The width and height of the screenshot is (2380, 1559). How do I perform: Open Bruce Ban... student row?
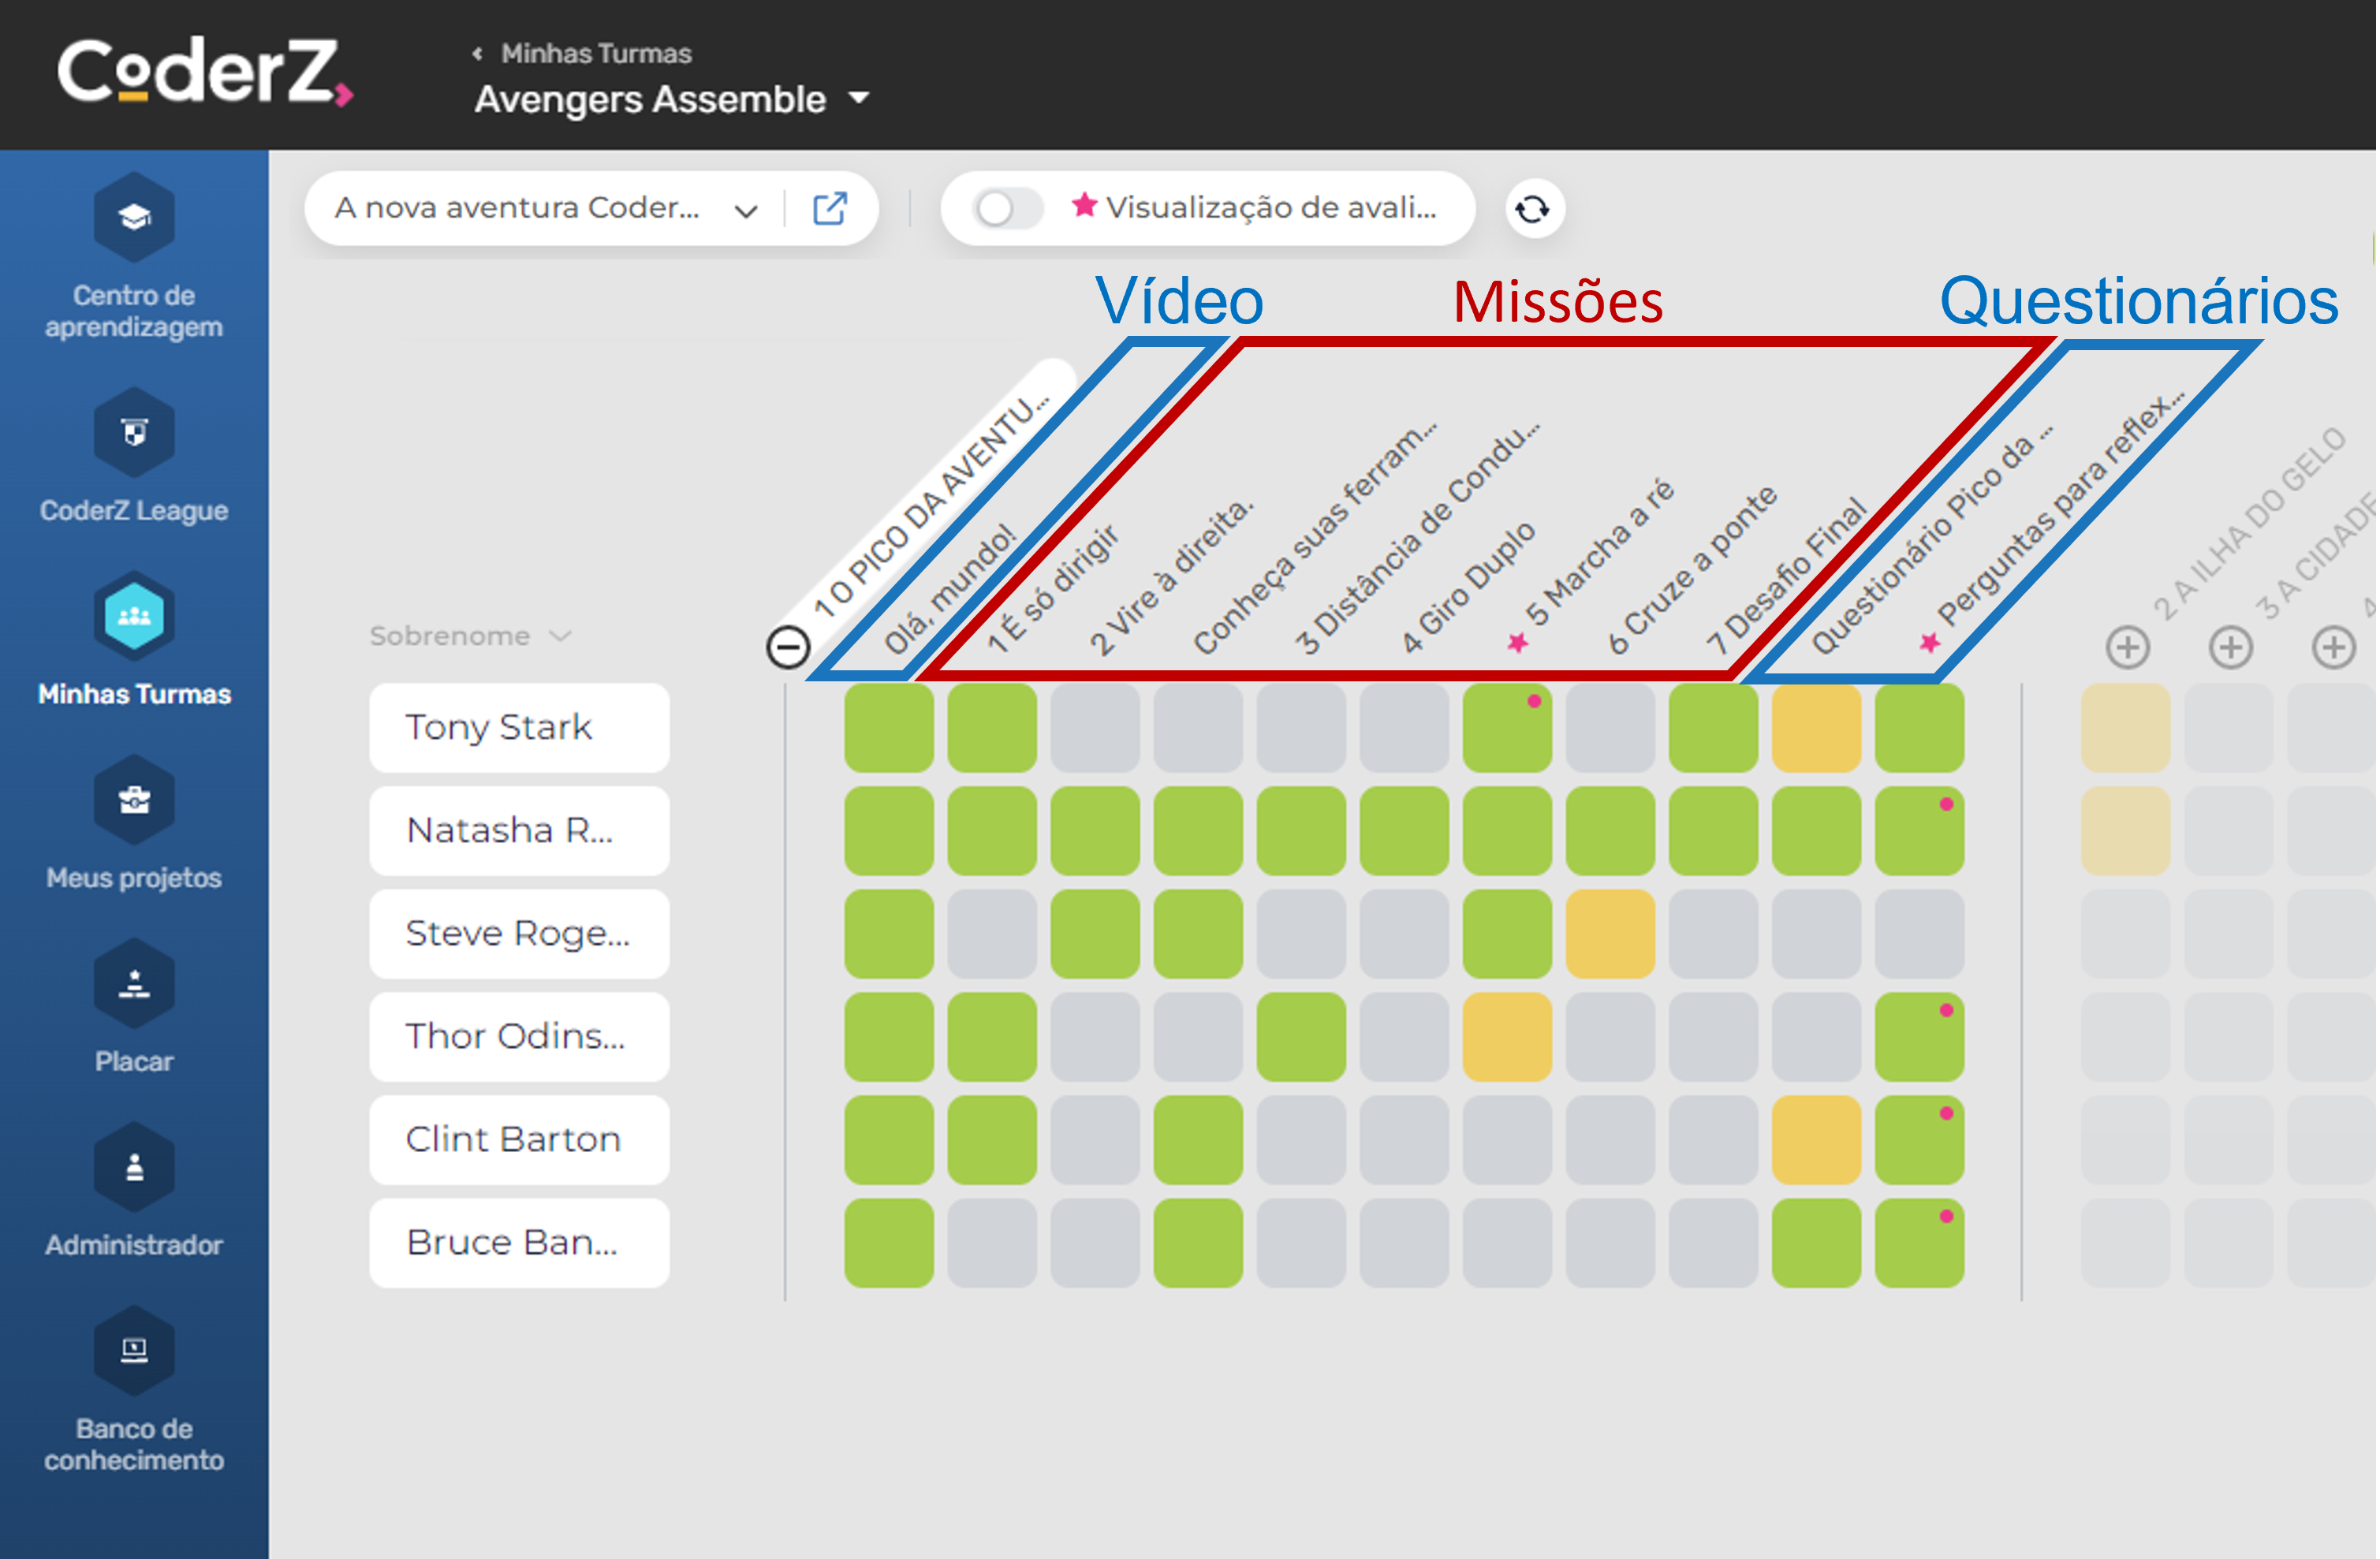click(x=519, y=1243)
